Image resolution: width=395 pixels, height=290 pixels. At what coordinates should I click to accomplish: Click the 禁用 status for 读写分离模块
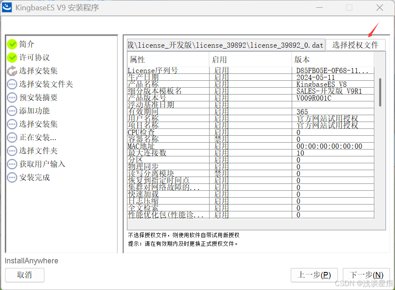tap(222, 174)
